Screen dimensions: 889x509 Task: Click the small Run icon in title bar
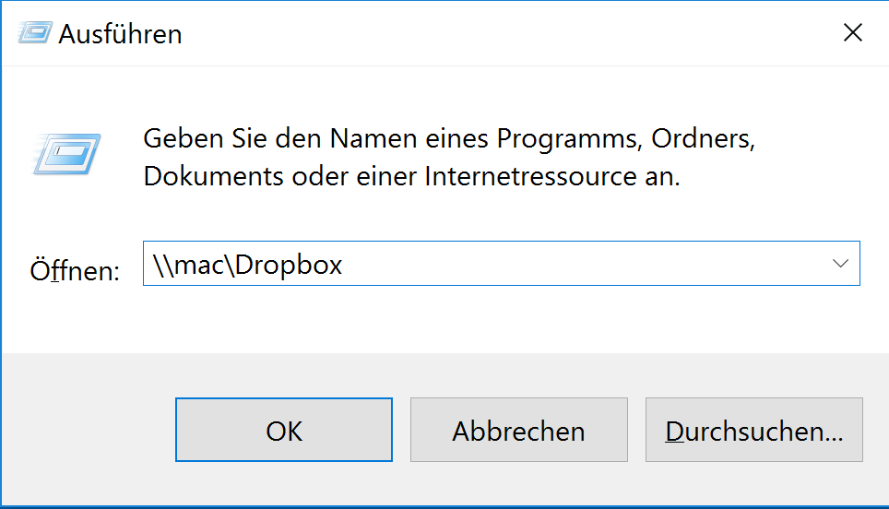coord(35,33)
